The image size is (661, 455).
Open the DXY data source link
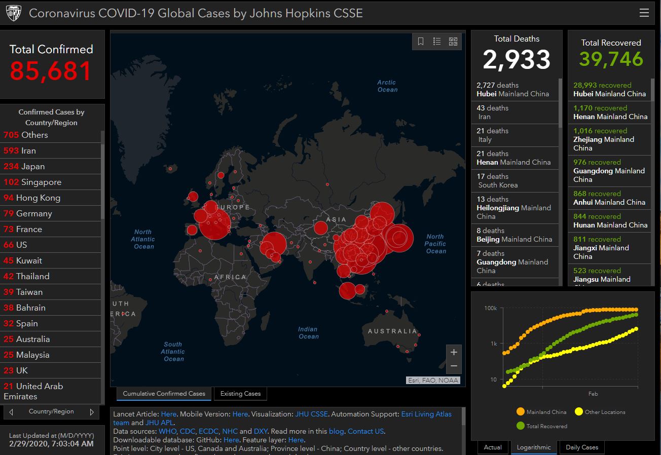[x=261, y=431]
